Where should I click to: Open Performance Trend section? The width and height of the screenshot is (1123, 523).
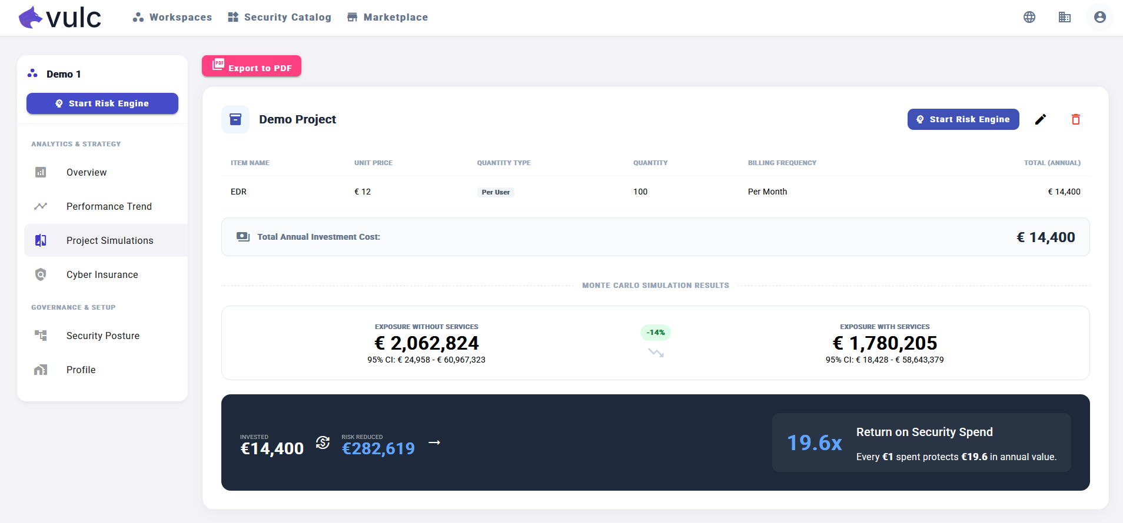click(109, 206)
